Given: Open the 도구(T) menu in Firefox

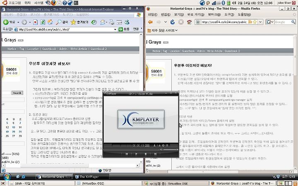Looking at the screenshot, I should tap(229, 14).
